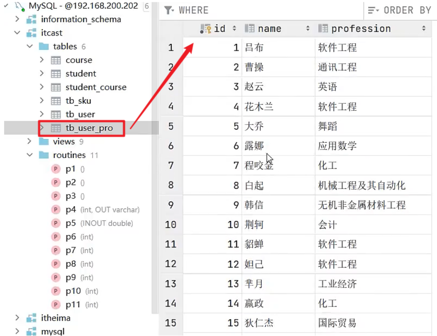Expand the itheima schema node
This screenshot has width=437, height=336.
click(17, 318)
